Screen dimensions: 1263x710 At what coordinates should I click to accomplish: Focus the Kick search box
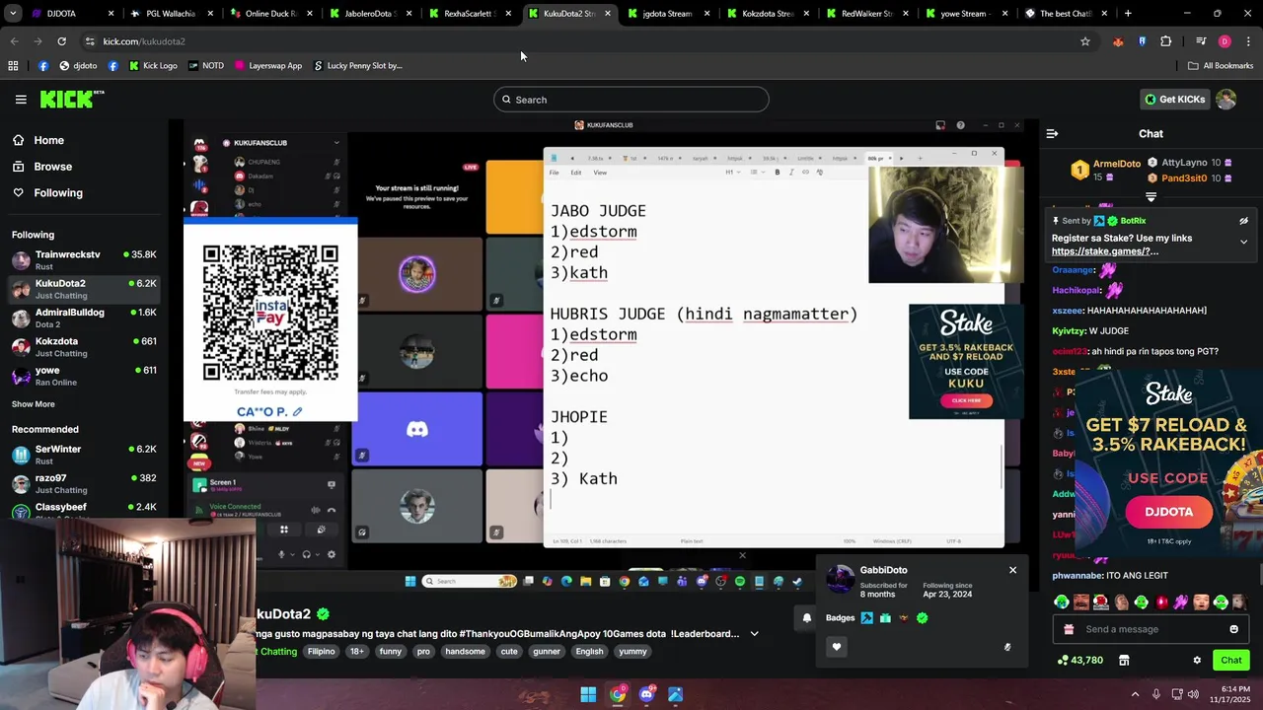click(631, 100)
